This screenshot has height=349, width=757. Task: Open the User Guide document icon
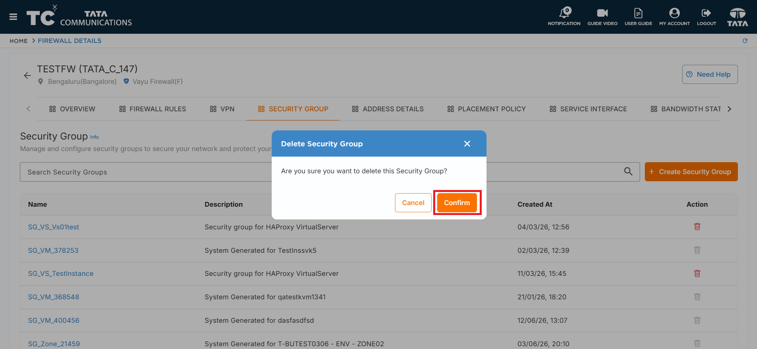click(638, 17)
